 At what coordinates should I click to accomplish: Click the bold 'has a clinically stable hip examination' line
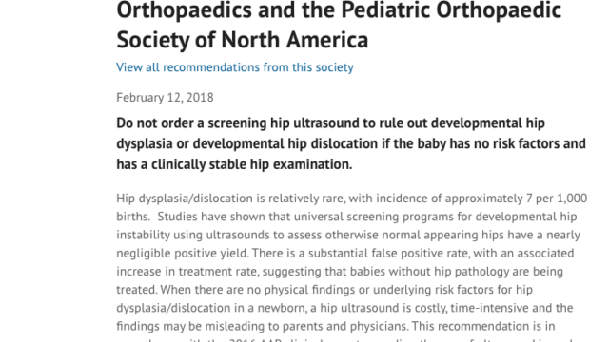234,164
